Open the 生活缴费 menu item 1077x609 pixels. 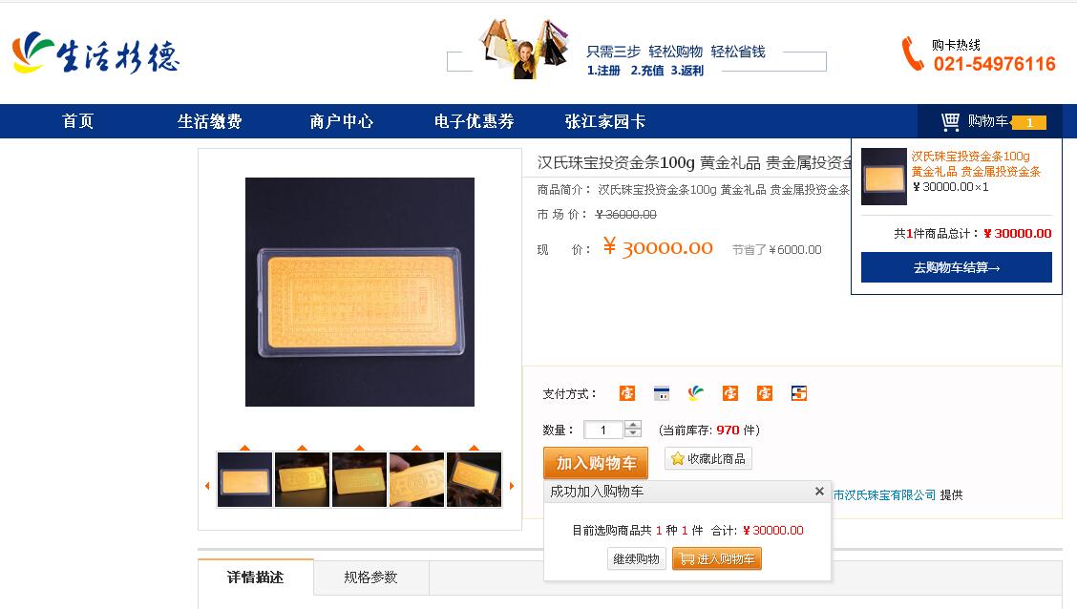pyautogui.click(x=209, y=121)
